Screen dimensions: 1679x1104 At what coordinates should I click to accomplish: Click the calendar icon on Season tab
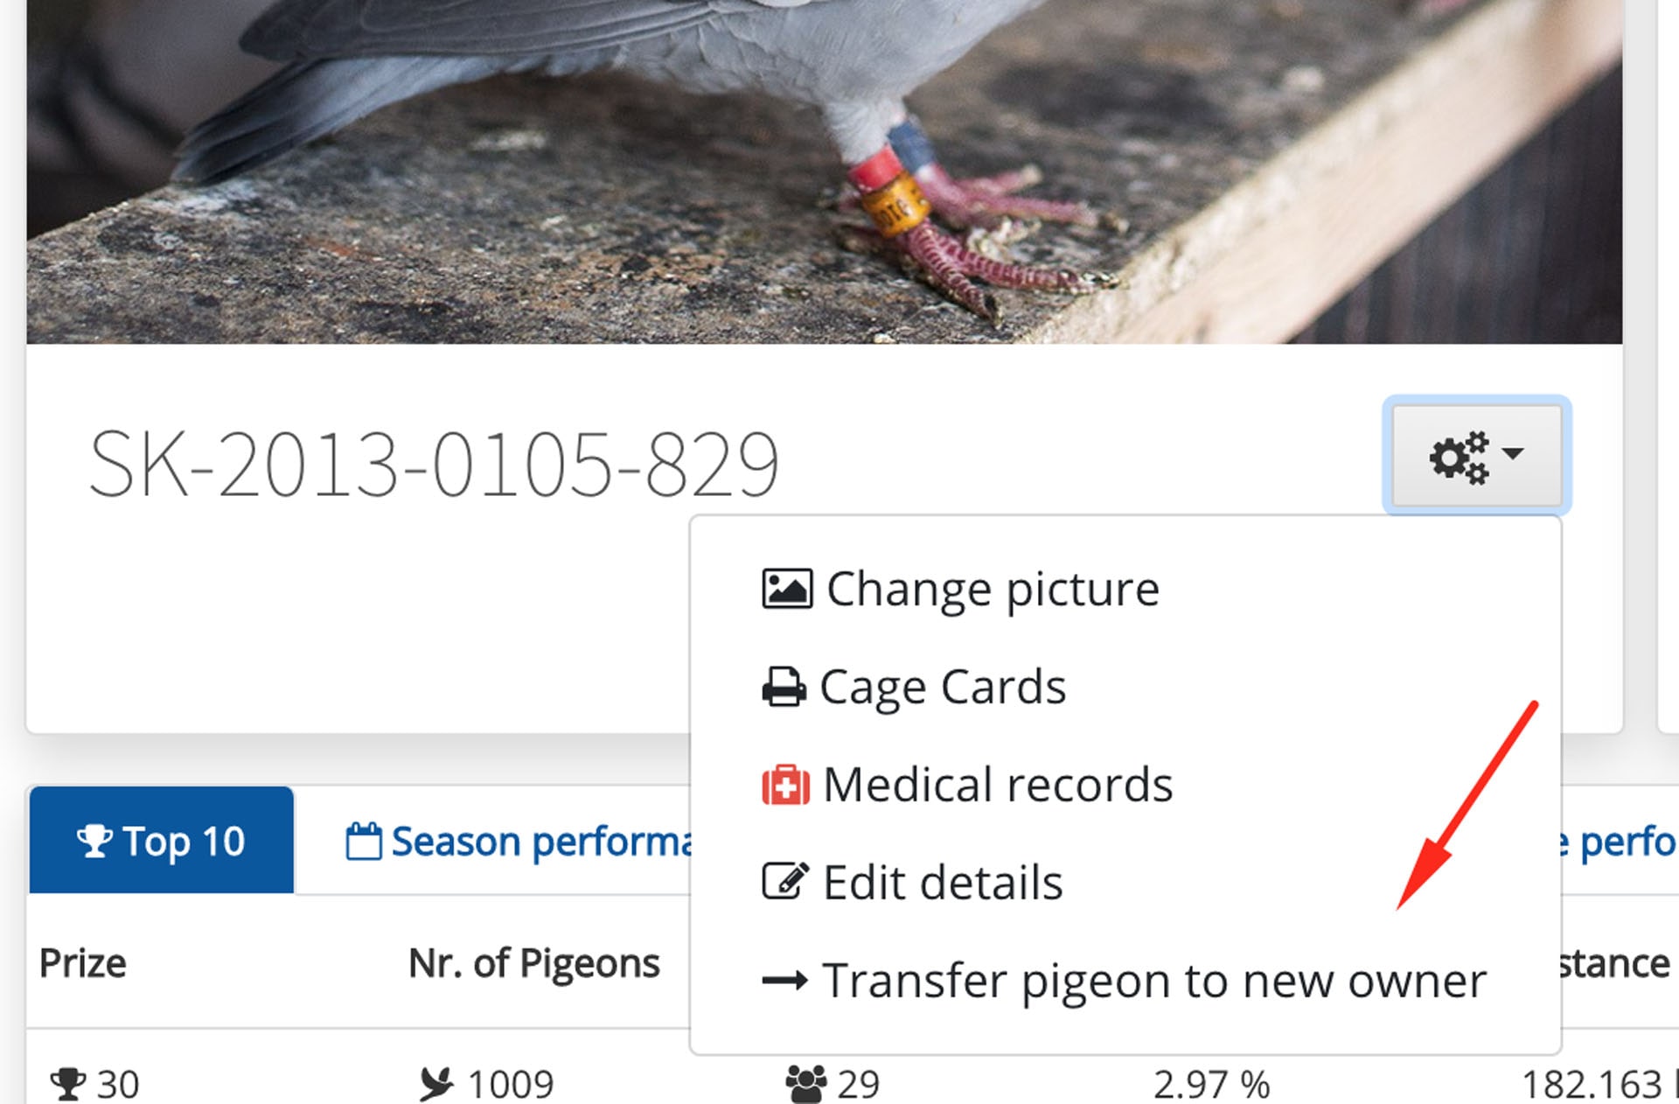[363, 842]
